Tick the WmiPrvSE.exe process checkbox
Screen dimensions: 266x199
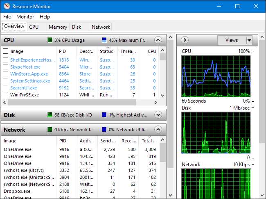click(6, 95)
